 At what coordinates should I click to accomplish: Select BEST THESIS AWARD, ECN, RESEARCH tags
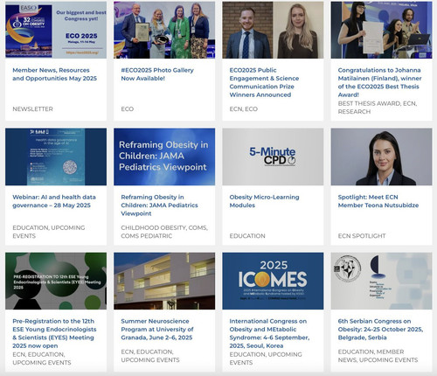378,108
